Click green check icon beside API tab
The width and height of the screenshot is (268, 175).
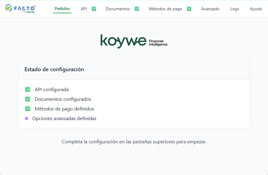point(94,9)
